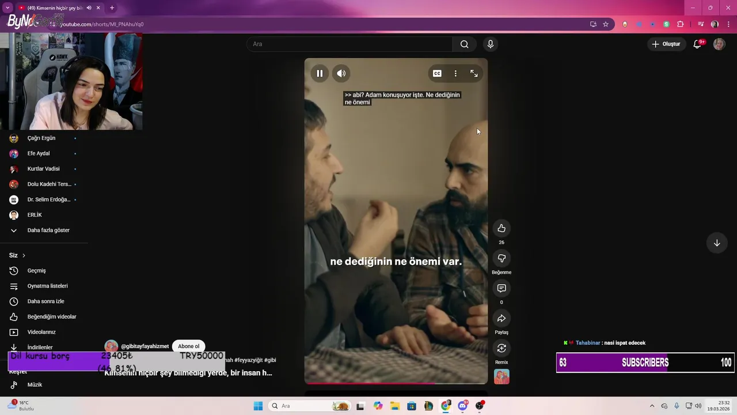Open Chrome media controls icon
The height and width of the screenshot is (415, 737).
click(x=701, y=24)
